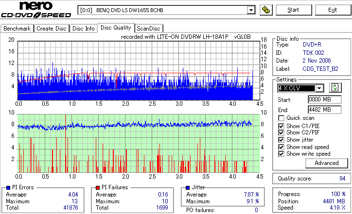The height and width of the screenshot is (214, 352).
Task: Click the green refresh speed icon
Action: point(335,87)
